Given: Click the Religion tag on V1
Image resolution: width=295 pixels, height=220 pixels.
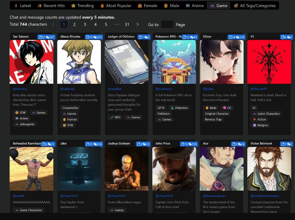Looking at the screenshot, I should (260, 125).
